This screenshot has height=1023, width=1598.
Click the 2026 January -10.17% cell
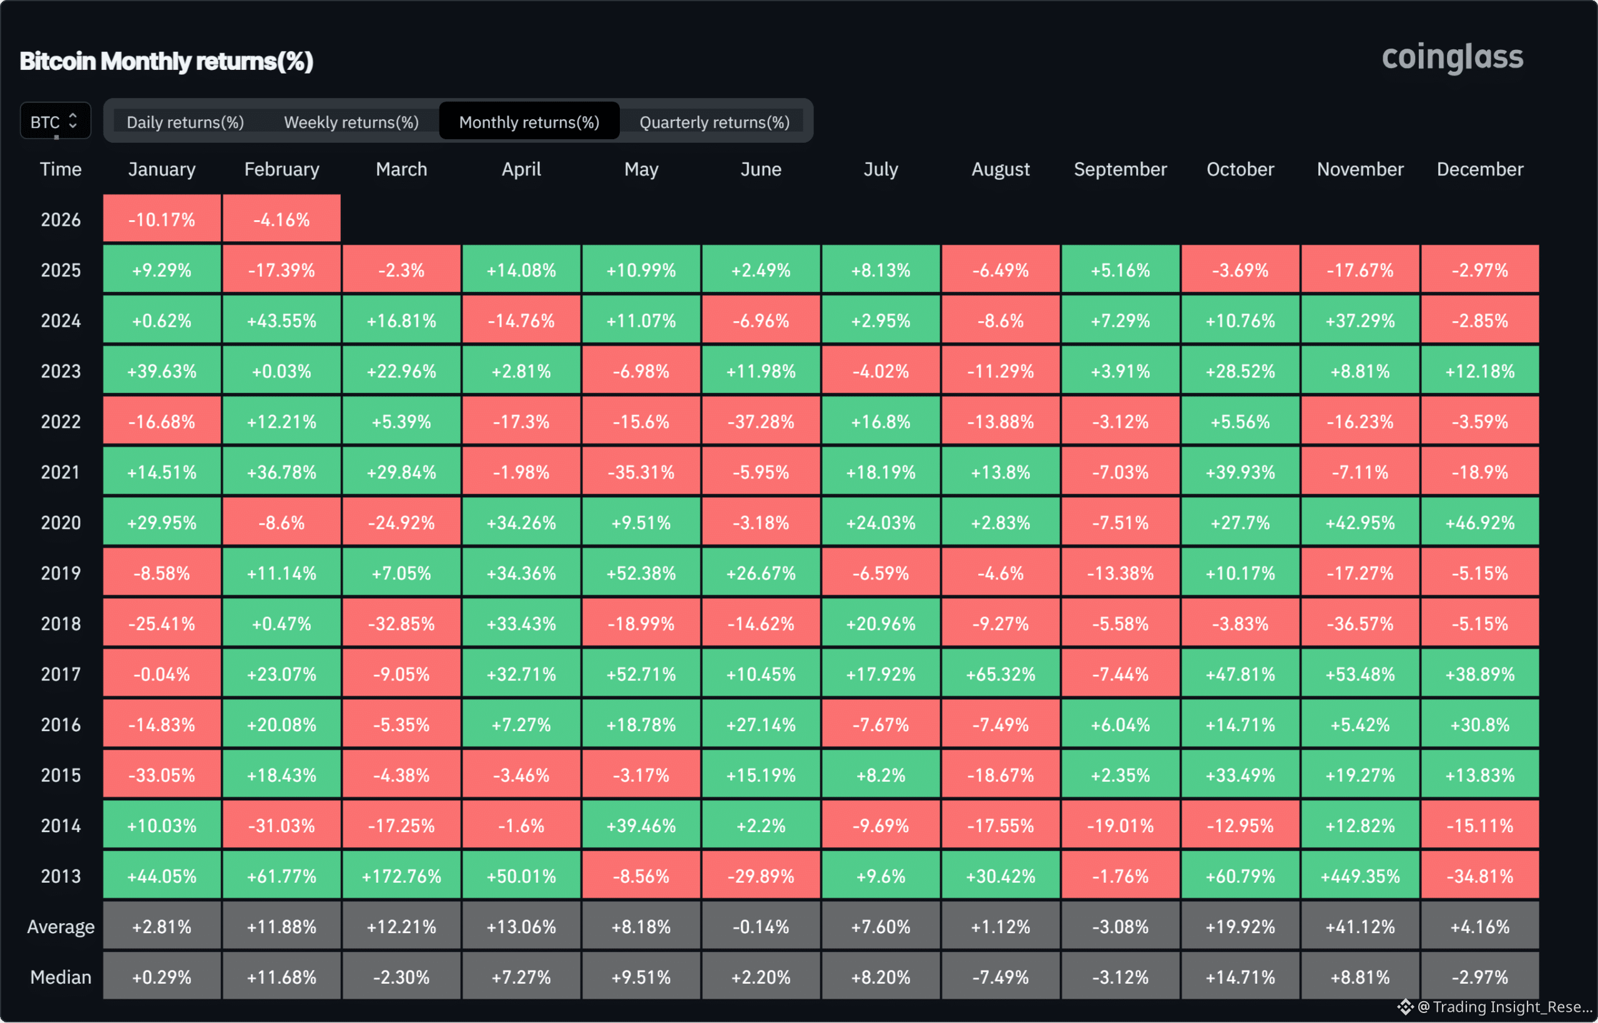[x=162, y=219]
